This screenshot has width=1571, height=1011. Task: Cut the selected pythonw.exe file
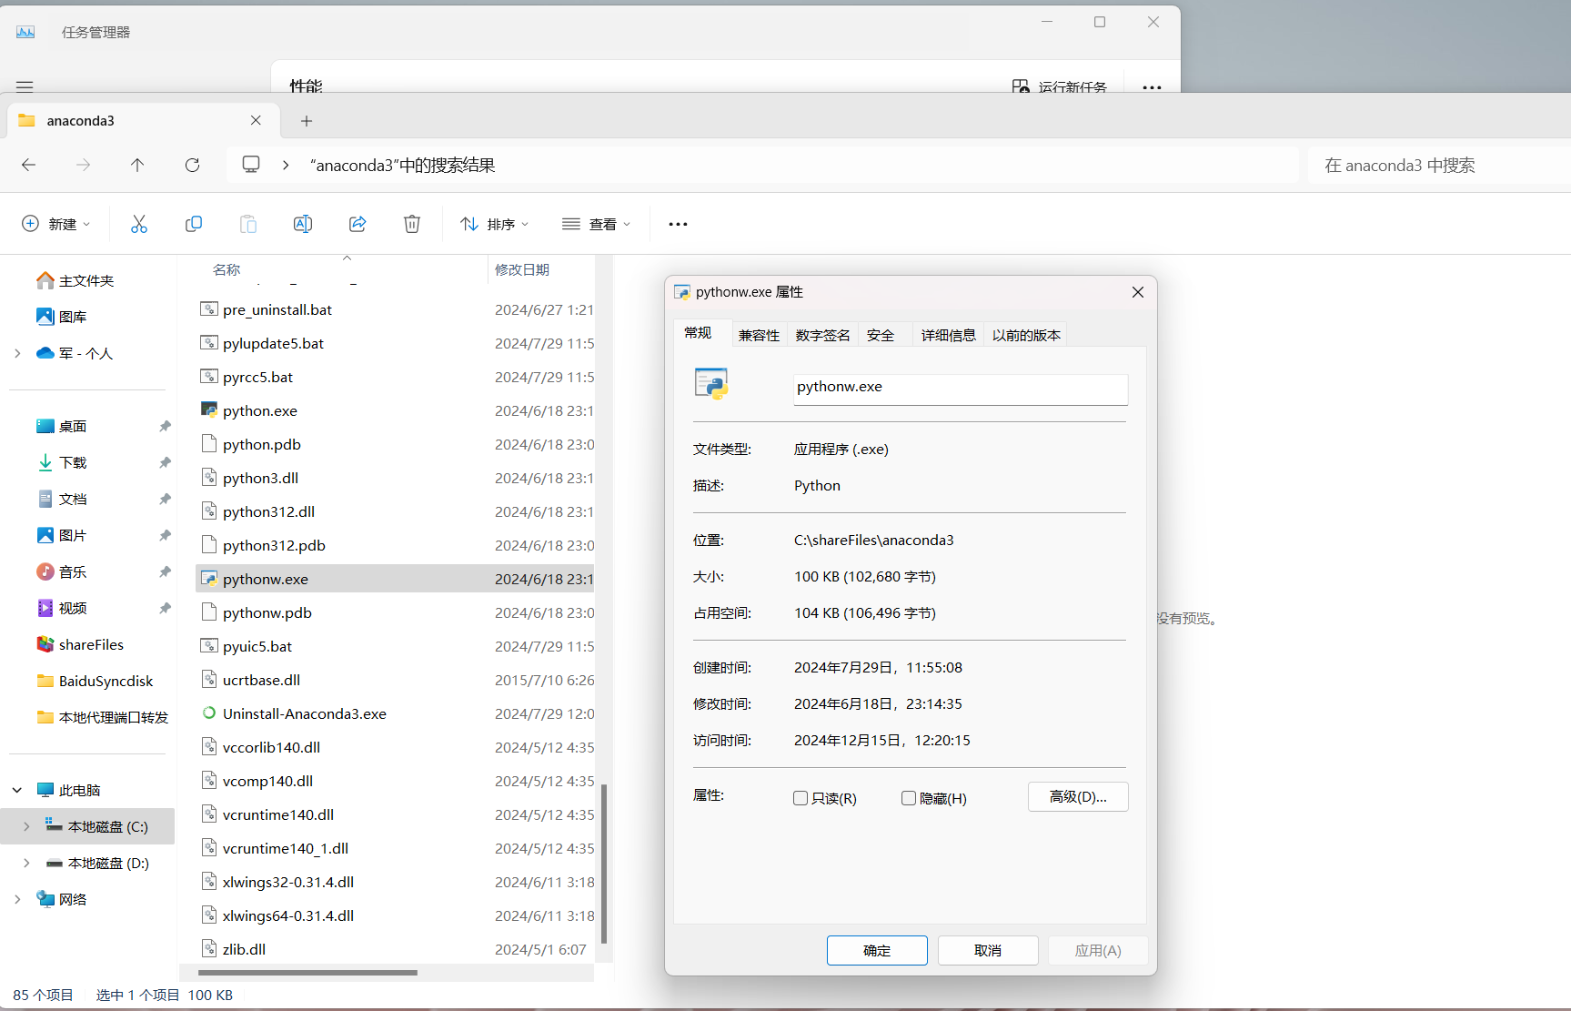tap(138, 223)
